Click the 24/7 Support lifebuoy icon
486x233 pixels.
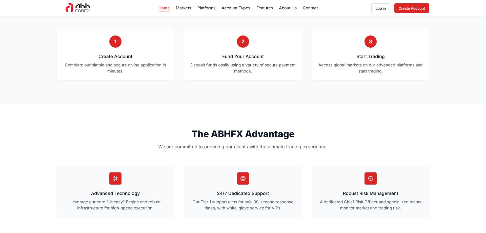(x=243, y=178)
